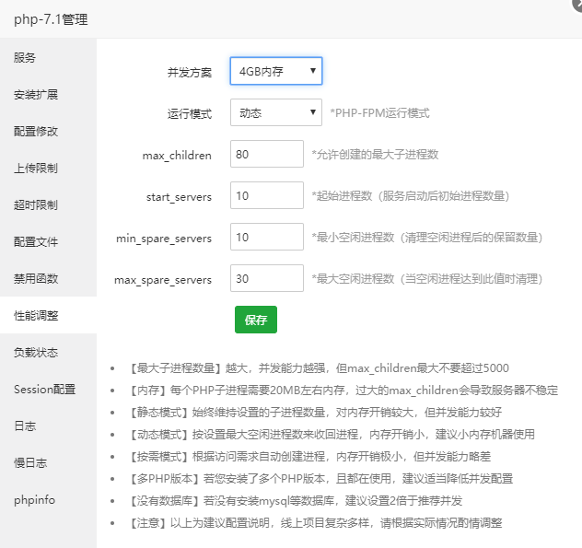Open the 禁用函数 tab
Viewport: 582px width, 548px height.
pos(48,278)
